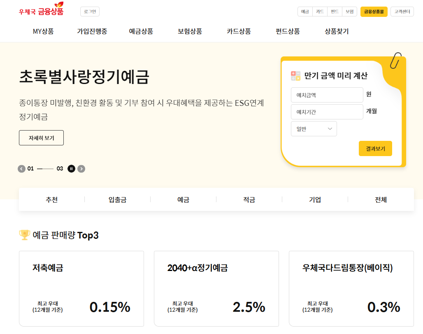Open the 펀드상품 menu
The image size is (423, 334).
pyautogui.click(x=288, y=31)
